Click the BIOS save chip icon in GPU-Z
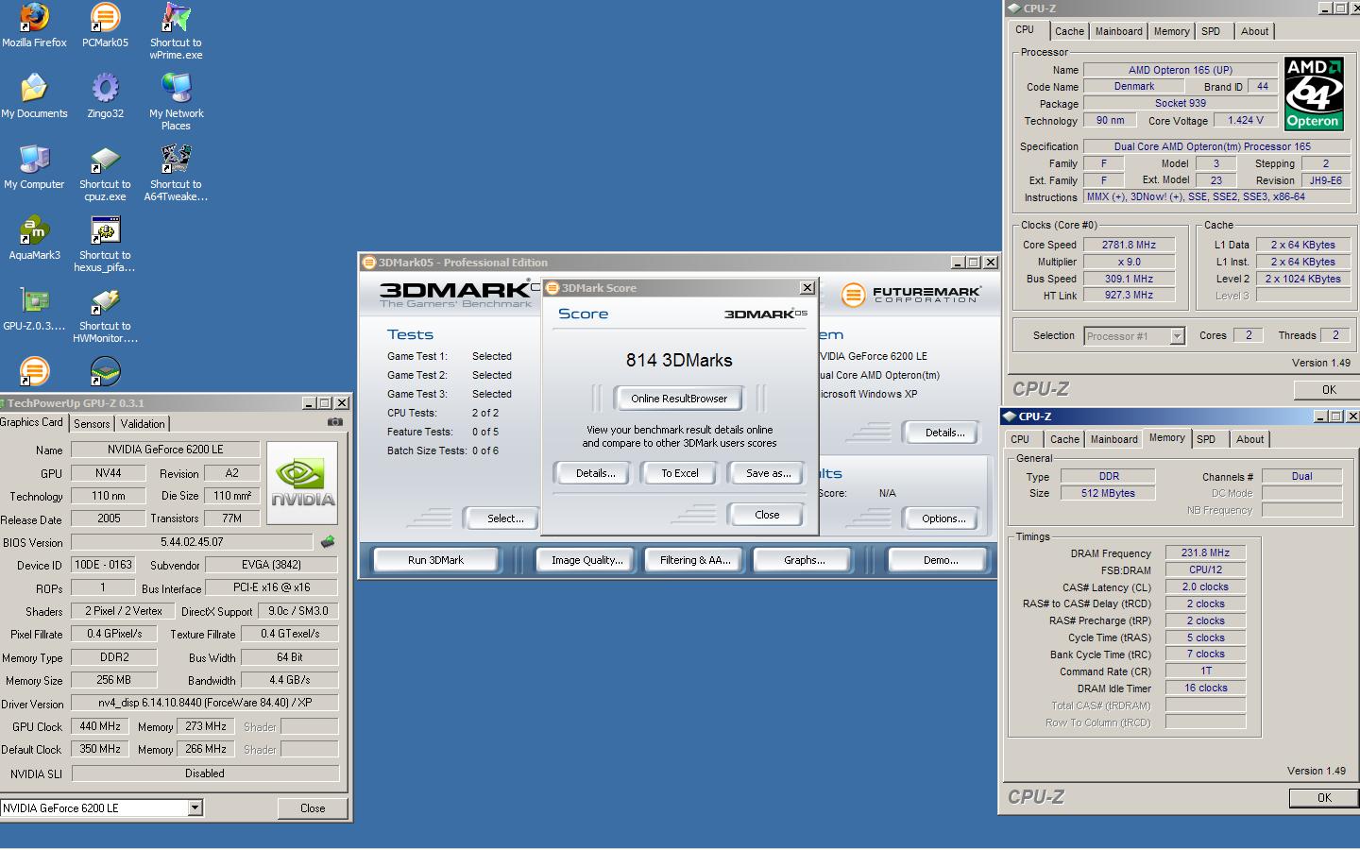The width and height of the screenshot is (1360, 850). (328, 542)
